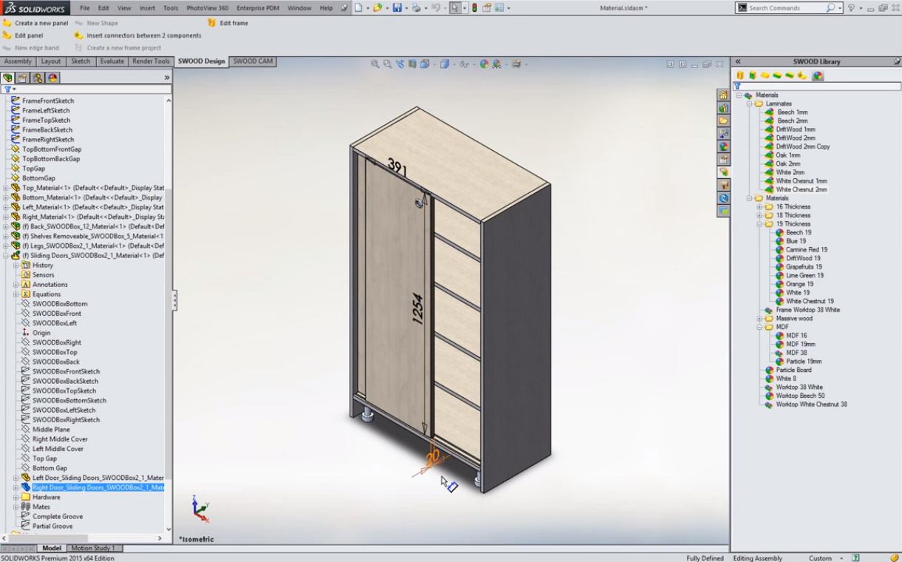This screenshot has height=562, width=902.
Task: Toggle the Select cursor tool in top toolbar
Action: point(455,8)
